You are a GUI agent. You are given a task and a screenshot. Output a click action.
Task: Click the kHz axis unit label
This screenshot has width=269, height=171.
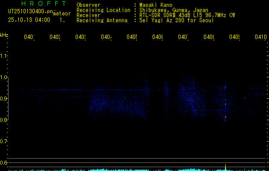(4, 35)
